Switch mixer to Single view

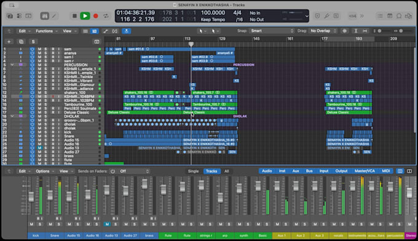point(193,171)
